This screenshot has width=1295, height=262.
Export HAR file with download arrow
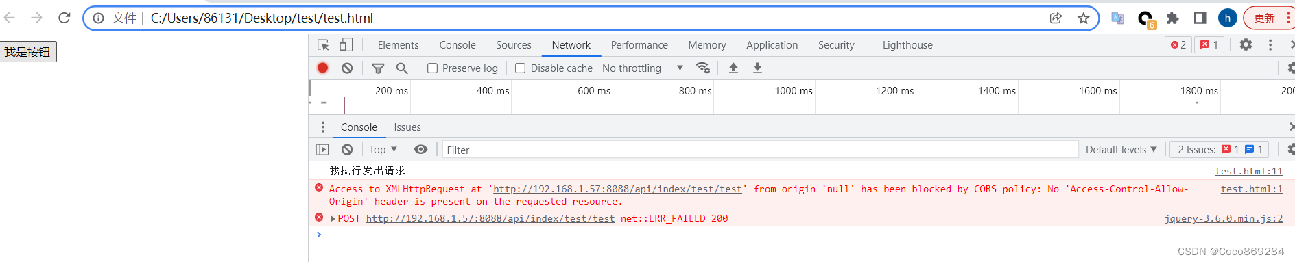[x=757, y=68]
